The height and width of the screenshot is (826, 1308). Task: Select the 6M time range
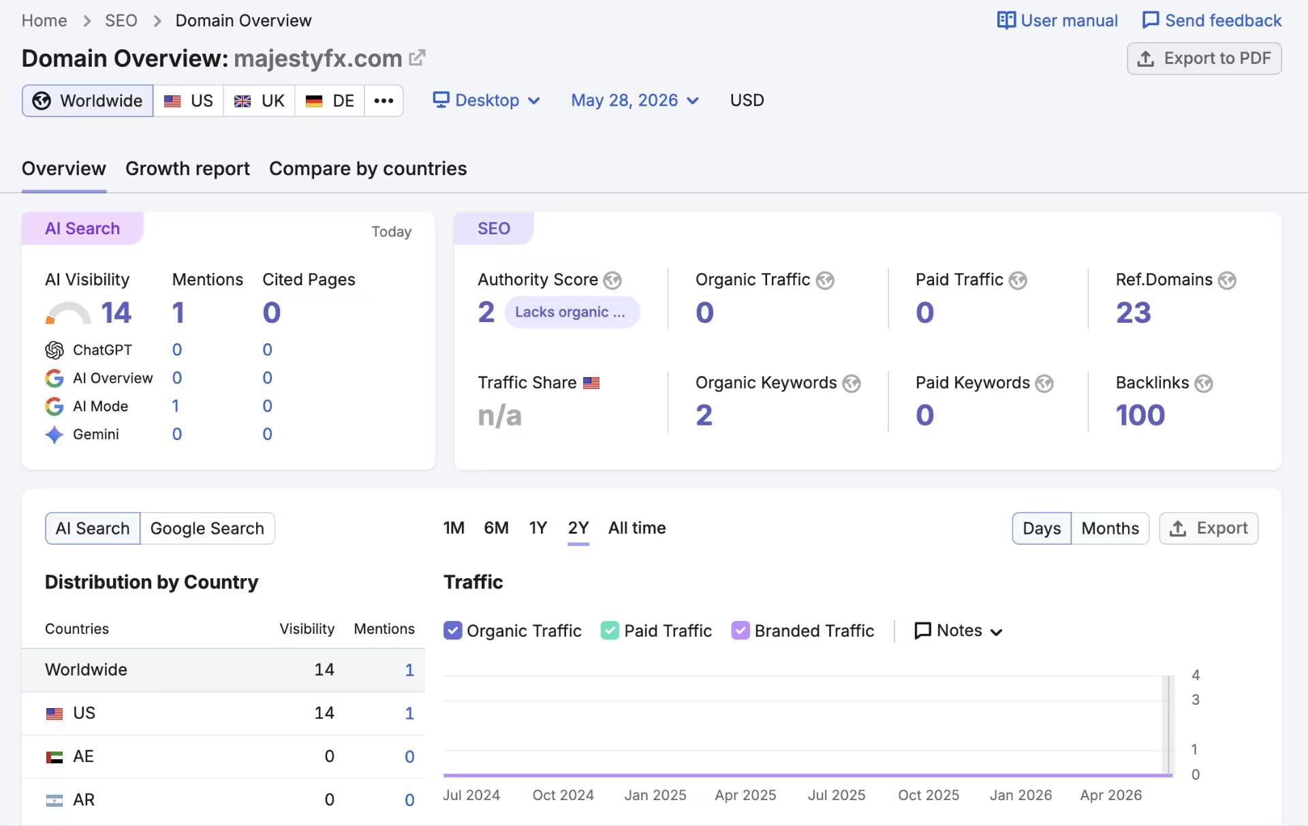496,528
